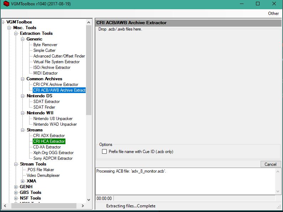Expand the GBS Tools node
The image size is (283, 212).
click(16, 192)
